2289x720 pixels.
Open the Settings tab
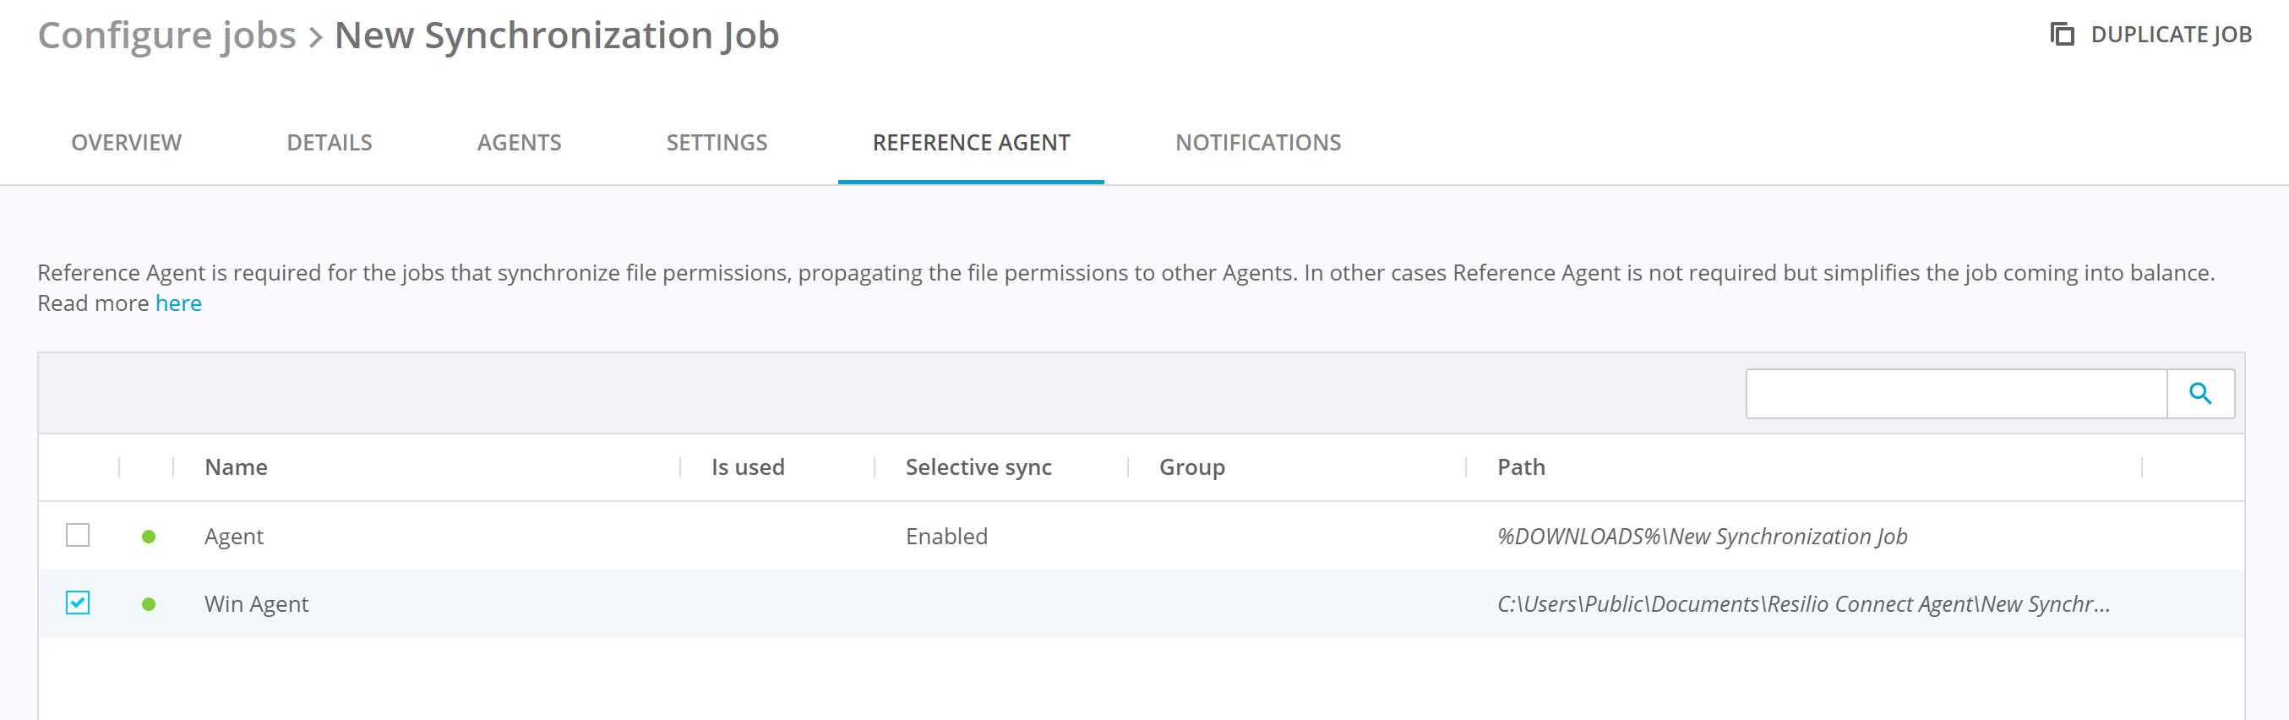tap(717, 142)
